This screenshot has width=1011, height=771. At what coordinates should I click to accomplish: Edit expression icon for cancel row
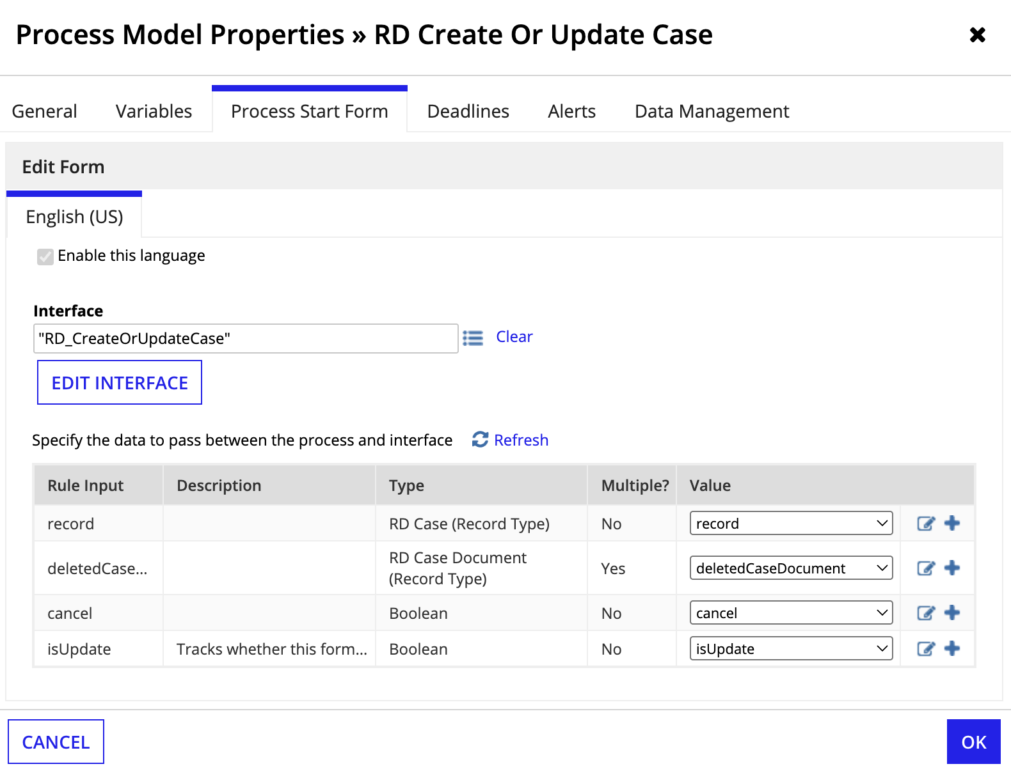(926, 613)
